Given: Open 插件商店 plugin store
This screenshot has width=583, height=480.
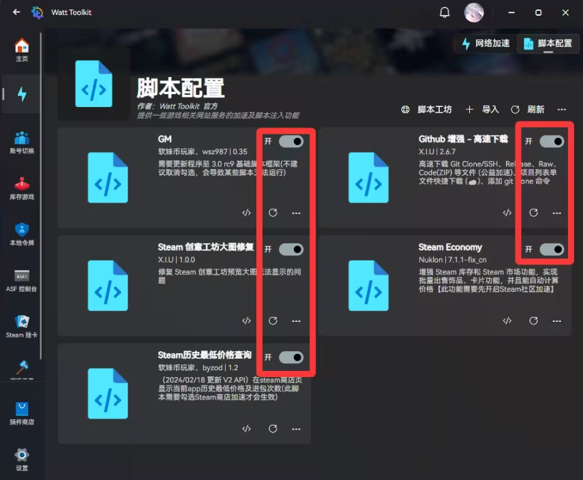Looking at the screenshot, I should coord(22,414).
